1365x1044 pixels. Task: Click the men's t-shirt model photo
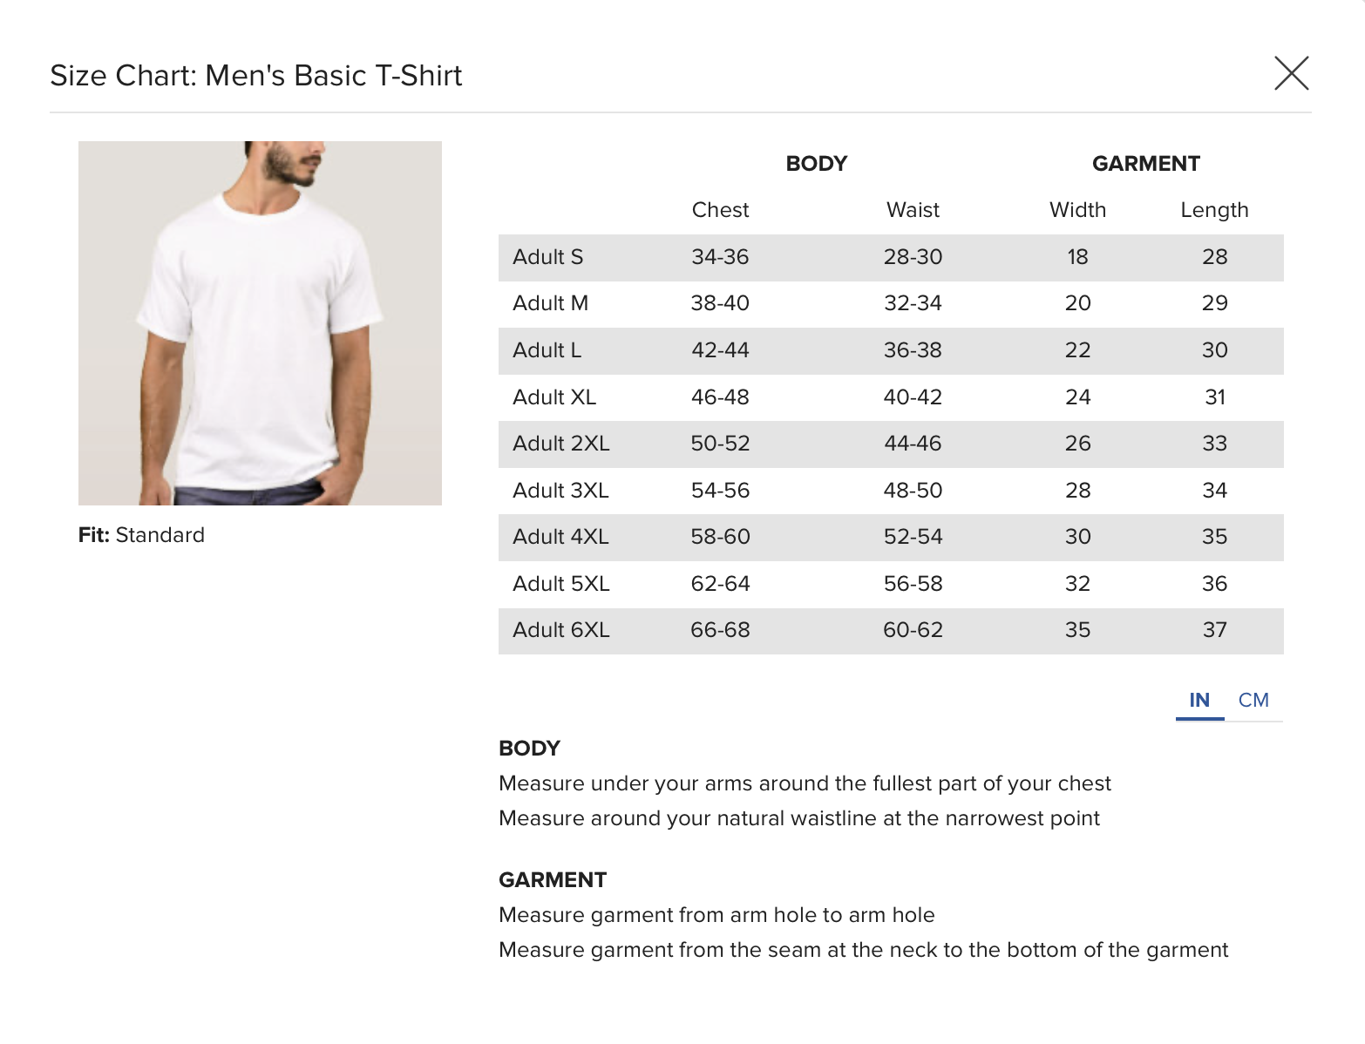pos(260,323)
